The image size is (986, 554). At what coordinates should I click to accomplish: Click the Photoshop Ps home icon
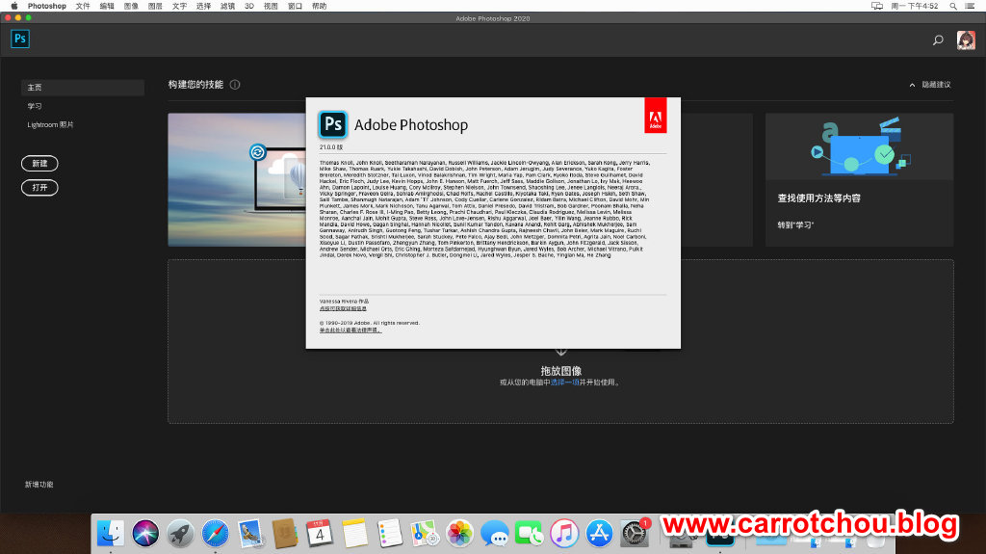(20, 39)
